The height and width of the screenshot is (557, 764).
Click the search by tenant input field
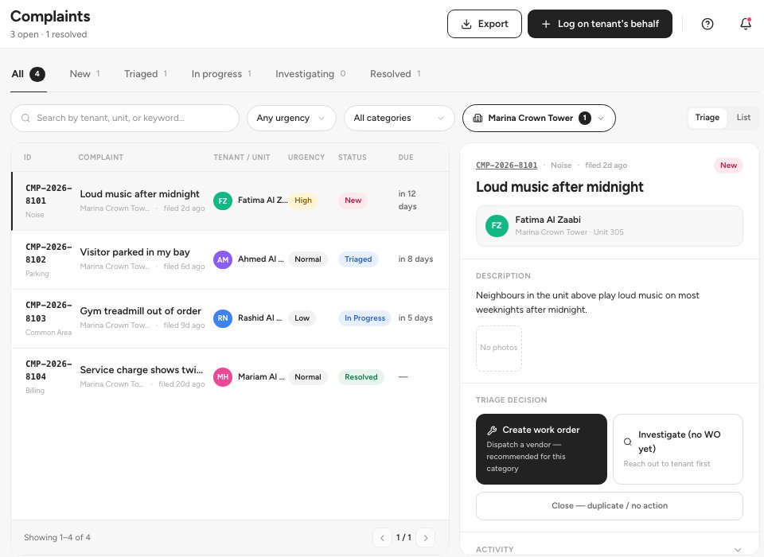pos(125,118)
